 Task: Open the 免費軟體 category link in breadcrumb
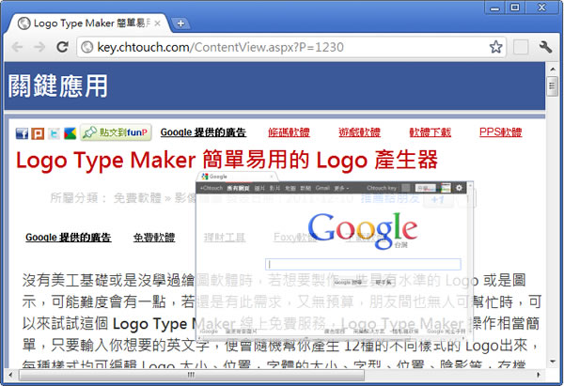137,197
